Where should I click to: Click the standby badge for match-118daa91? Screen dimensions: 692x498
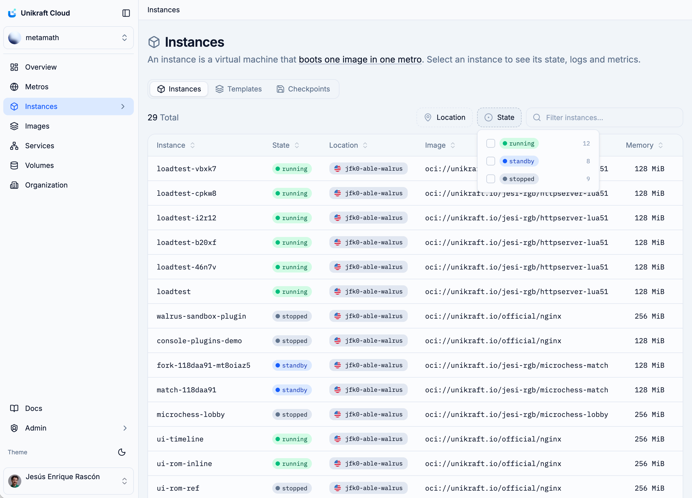tap(292, 390)
